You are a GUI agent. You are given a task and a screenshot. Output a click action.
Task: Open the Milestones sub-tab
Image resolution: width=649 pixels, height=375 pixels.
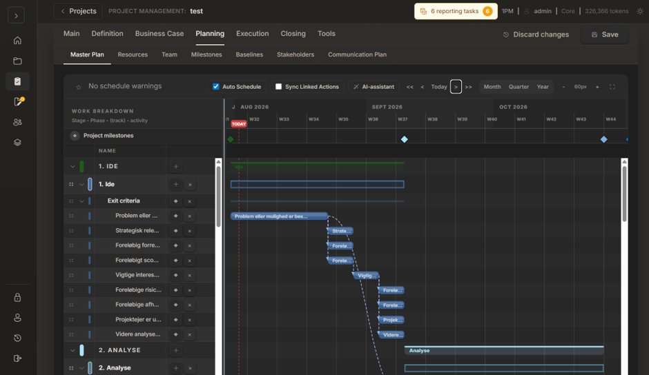pos(206,54)
